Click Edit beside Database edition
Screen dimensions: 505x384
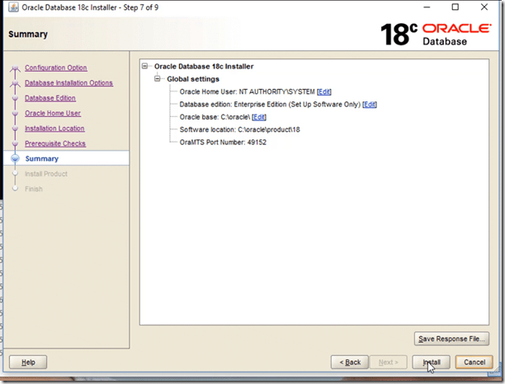(369, 105)
